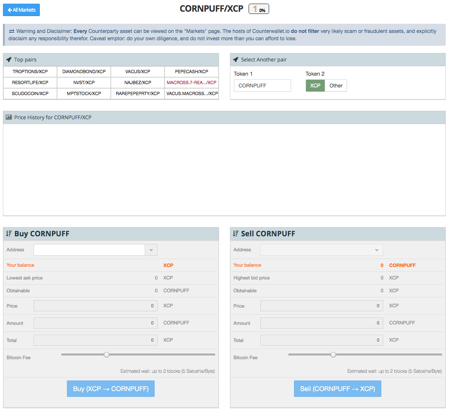Select XCP as Token 2
The width and height of the screenshot is (449, 413).
[x=315, y=86]
